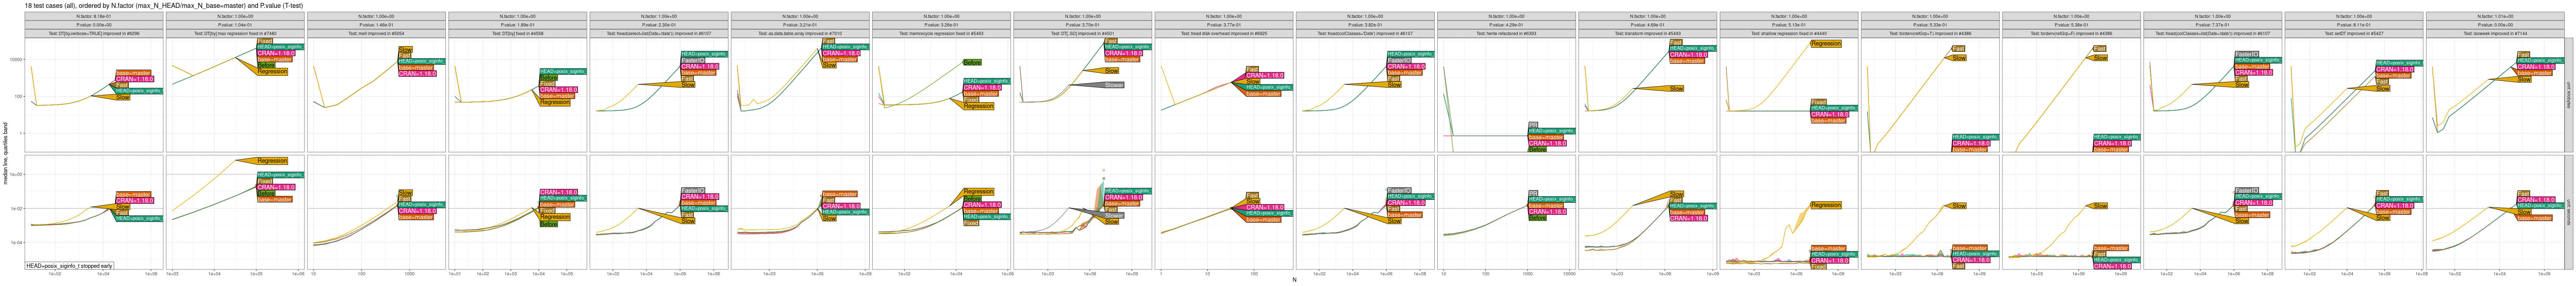
Task: Select the 'transform improved in #5493' header strip
Action: [x=1647, y=33]
